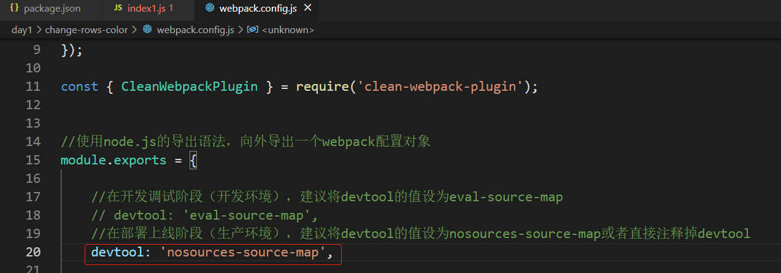Click line number 11 in the gutter
The width and height of the screenshot is (781, 273).
[33, 87]
